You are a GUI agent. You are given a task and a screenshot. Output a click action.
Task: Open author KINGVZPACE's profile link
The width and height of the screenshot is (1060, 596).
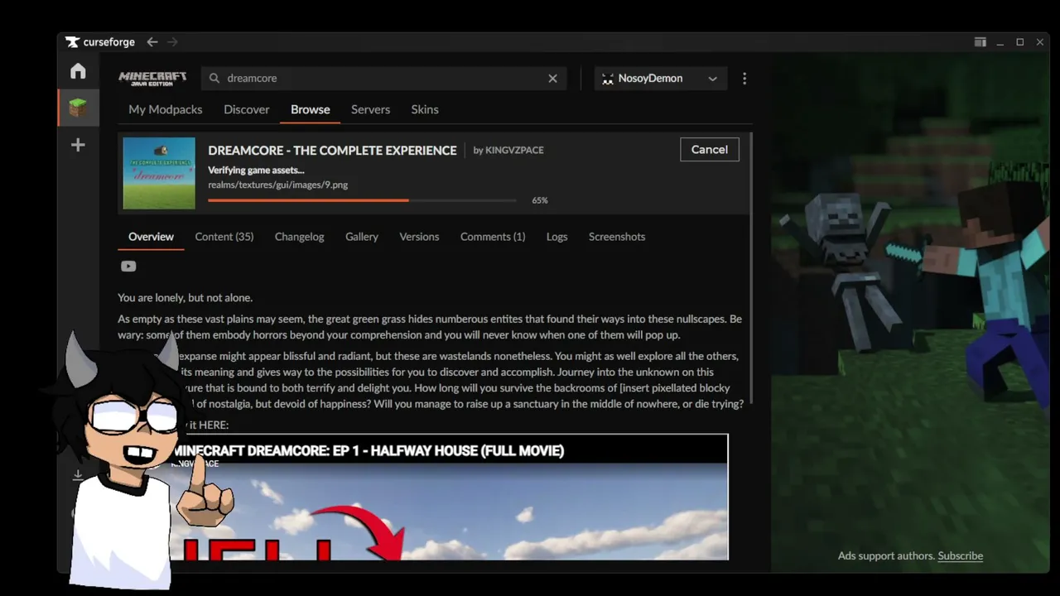(x=514, y=150)
